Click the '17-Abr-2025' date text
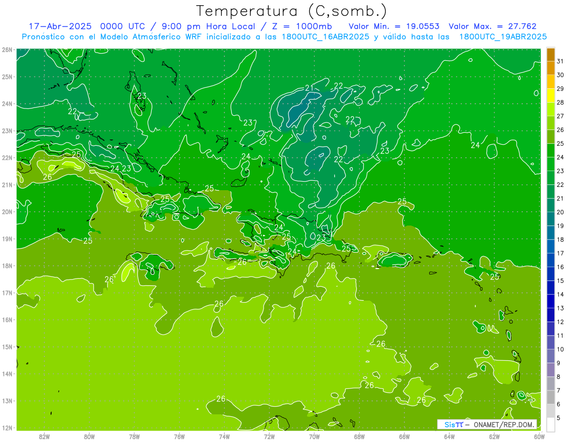Viewport: 573px width, 443px height. tap(62, 26)
